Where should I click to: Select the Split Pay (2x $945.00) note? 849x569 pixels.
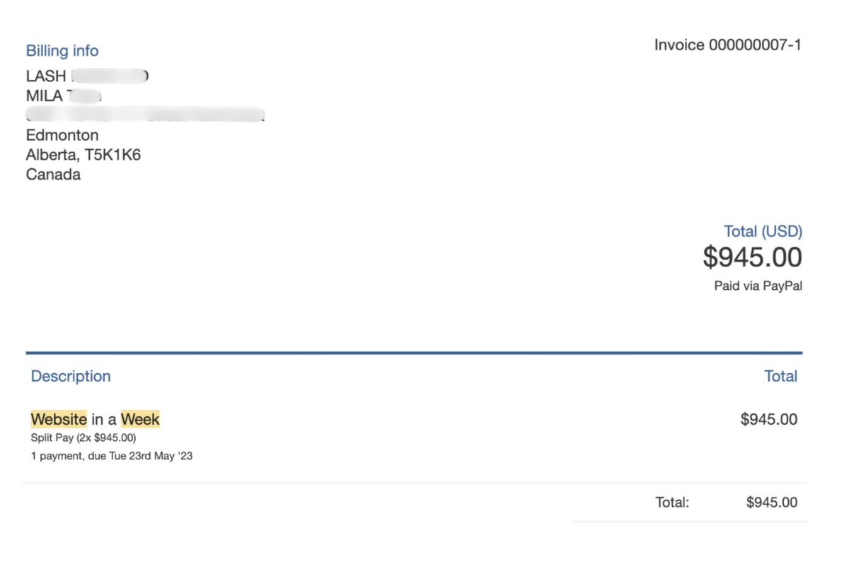(83, 438)
